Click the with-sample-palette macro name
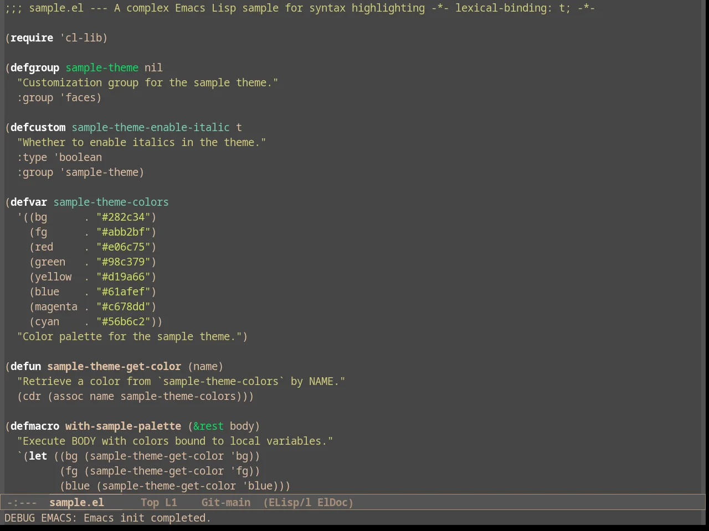This screenshot has width=709, height=531. tap(123, 426)
